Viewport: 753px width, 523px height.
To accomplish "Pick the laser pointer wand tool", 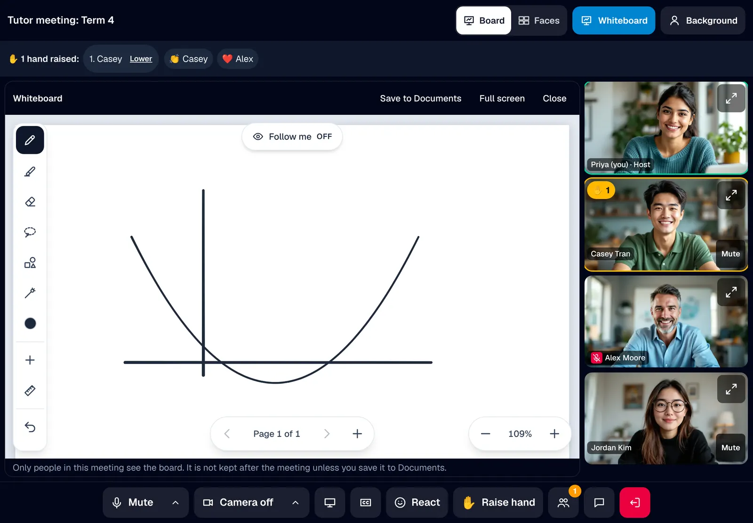I will pyautogui.click(x=30, y=293).
